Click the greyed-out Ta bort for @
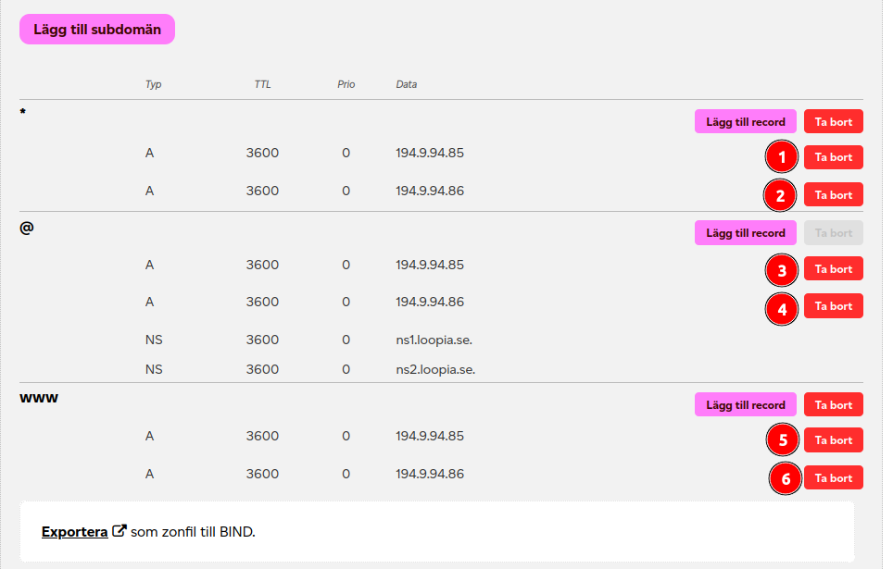 tap(833, 233)
